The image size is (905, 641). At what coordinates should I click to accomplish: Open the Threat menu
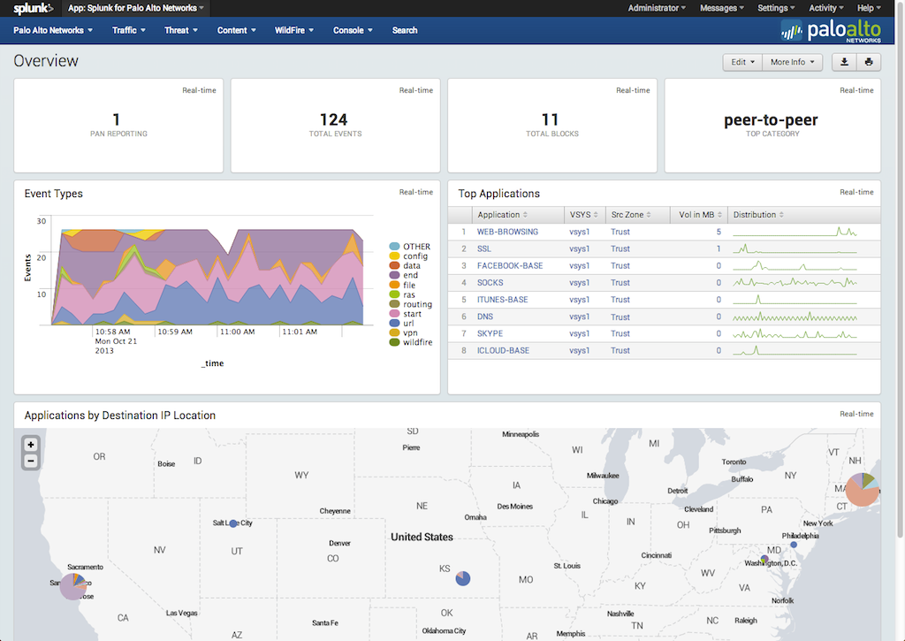pos(180,30)
